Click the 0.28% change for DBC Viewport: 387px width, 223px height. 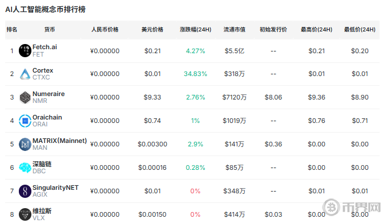pyautogui.click(x=195, y=168)
